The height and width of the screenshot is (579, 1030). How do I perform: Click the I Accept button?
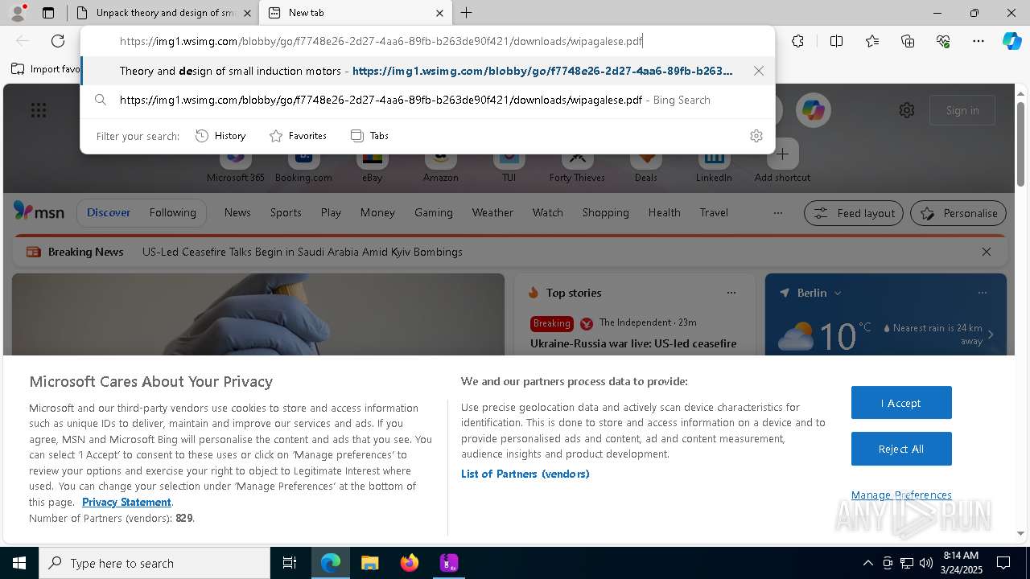coord(901,403)
